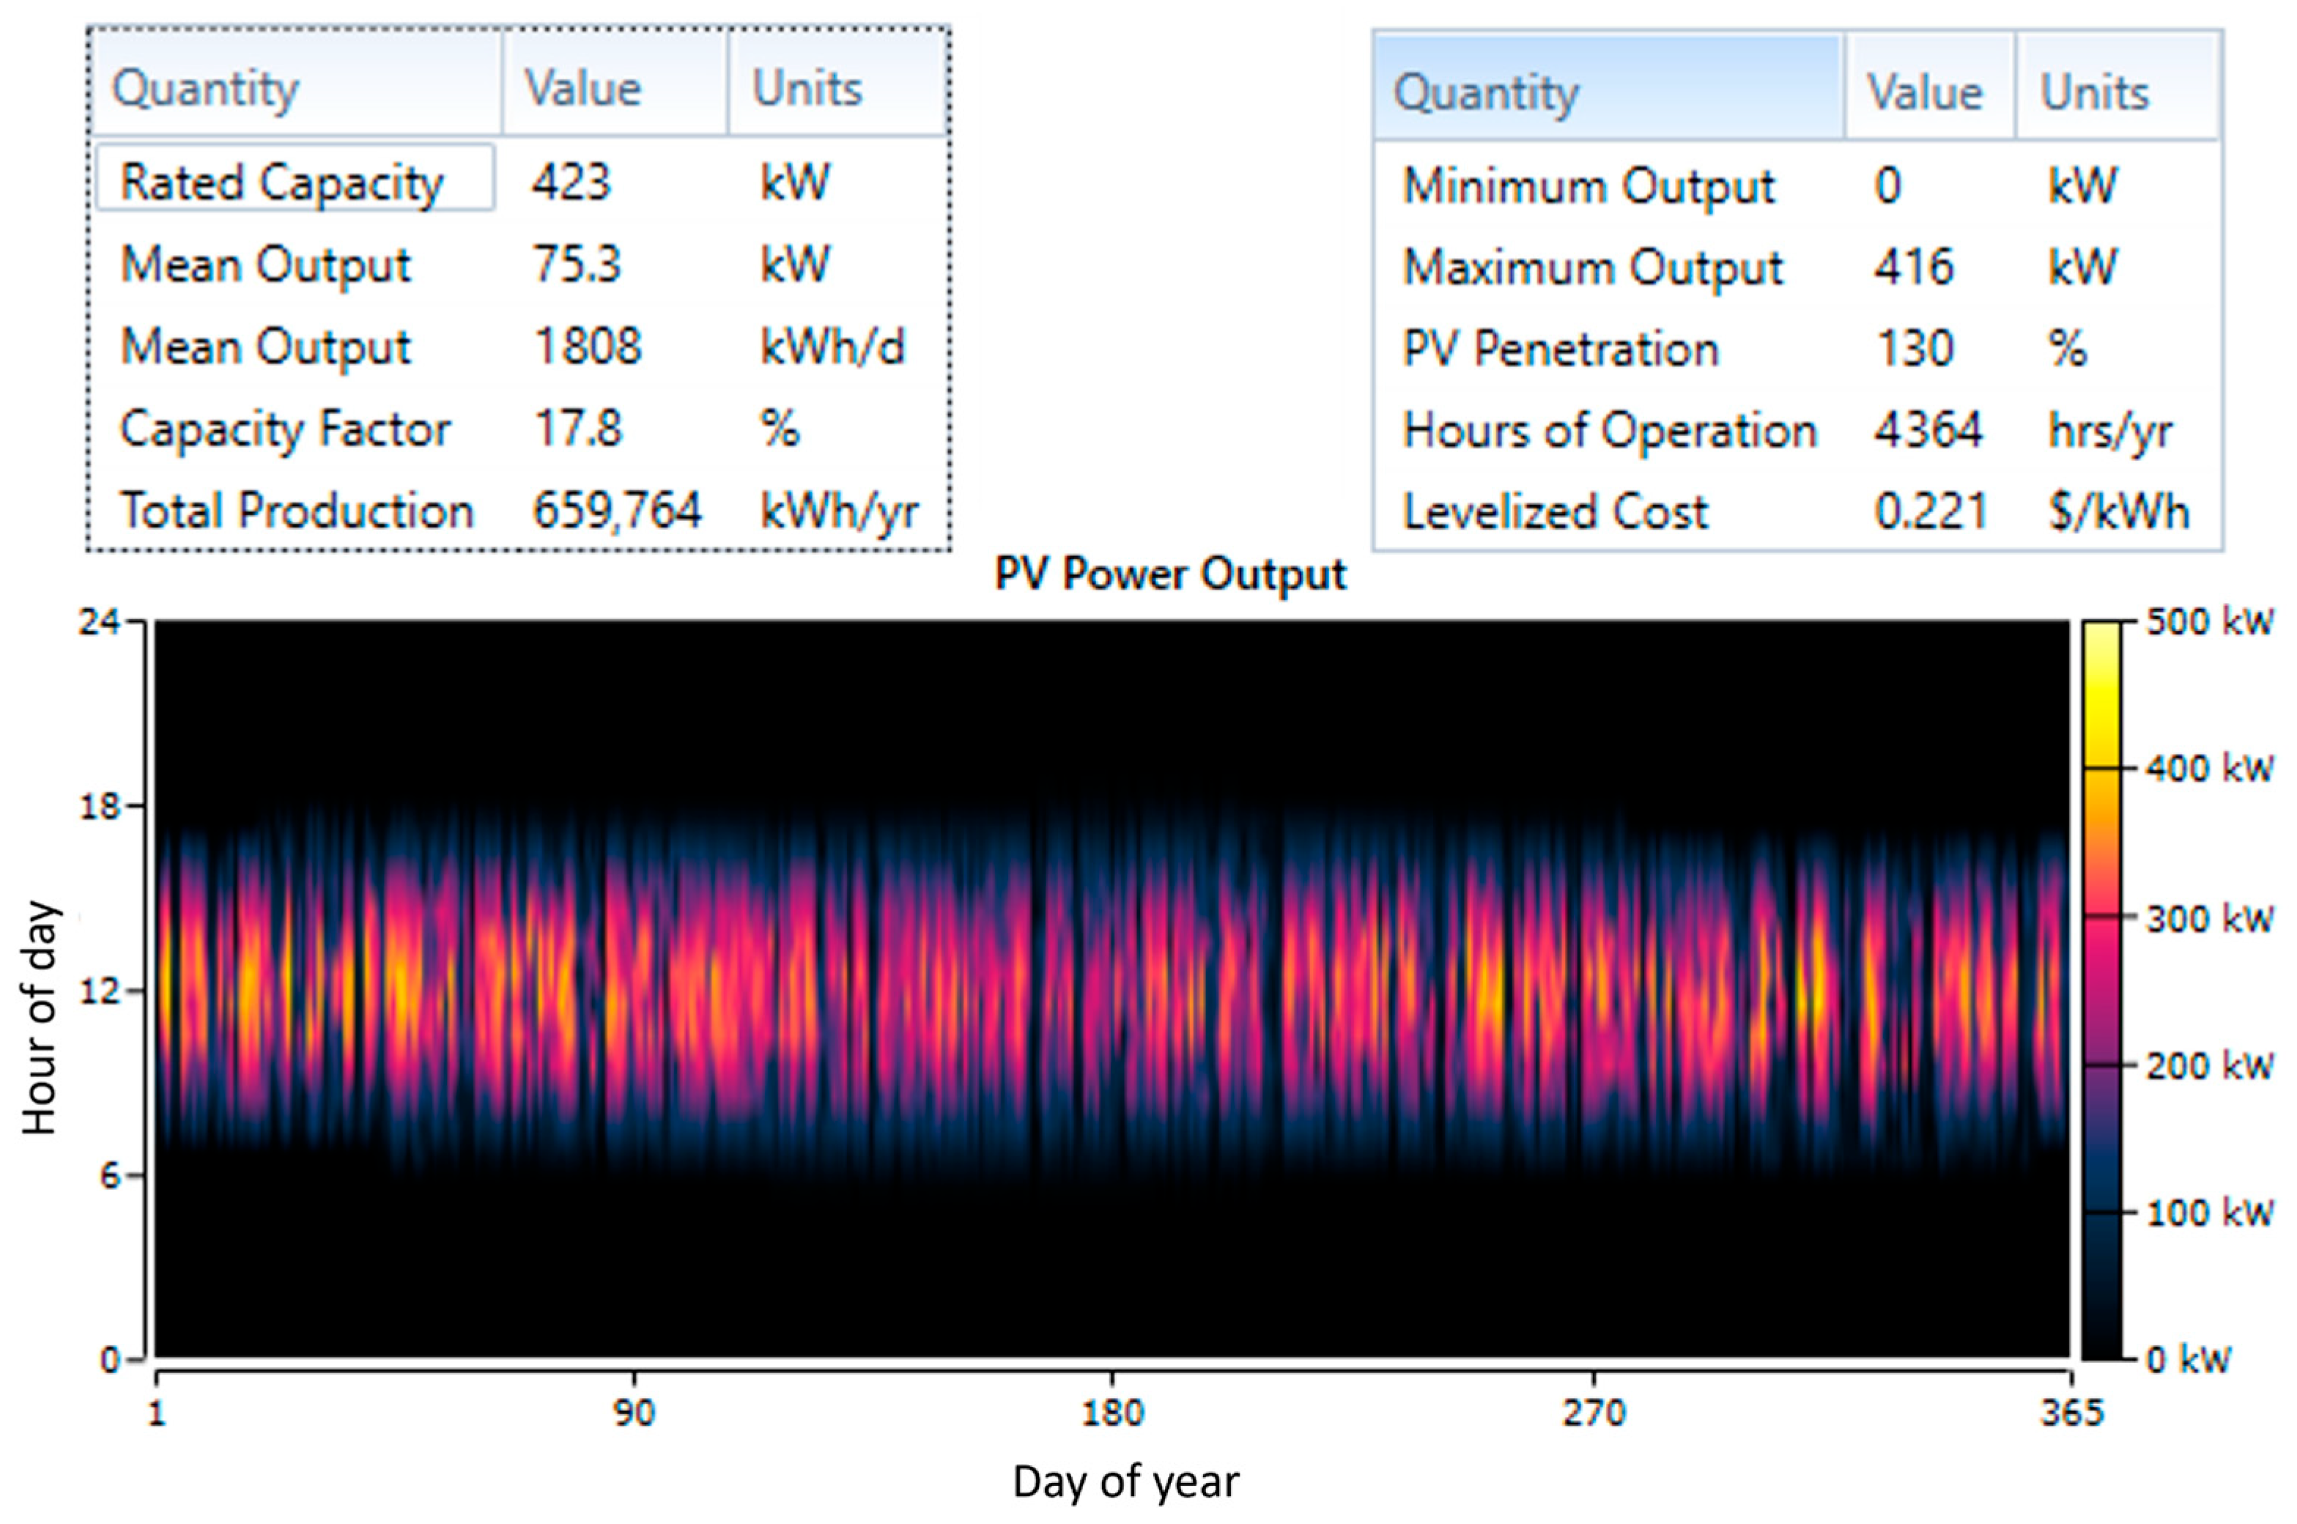Click the 423 rated capacity value
Image resolution: width=2297 pixels, height=1524 pixels.
tap(570, 182)
